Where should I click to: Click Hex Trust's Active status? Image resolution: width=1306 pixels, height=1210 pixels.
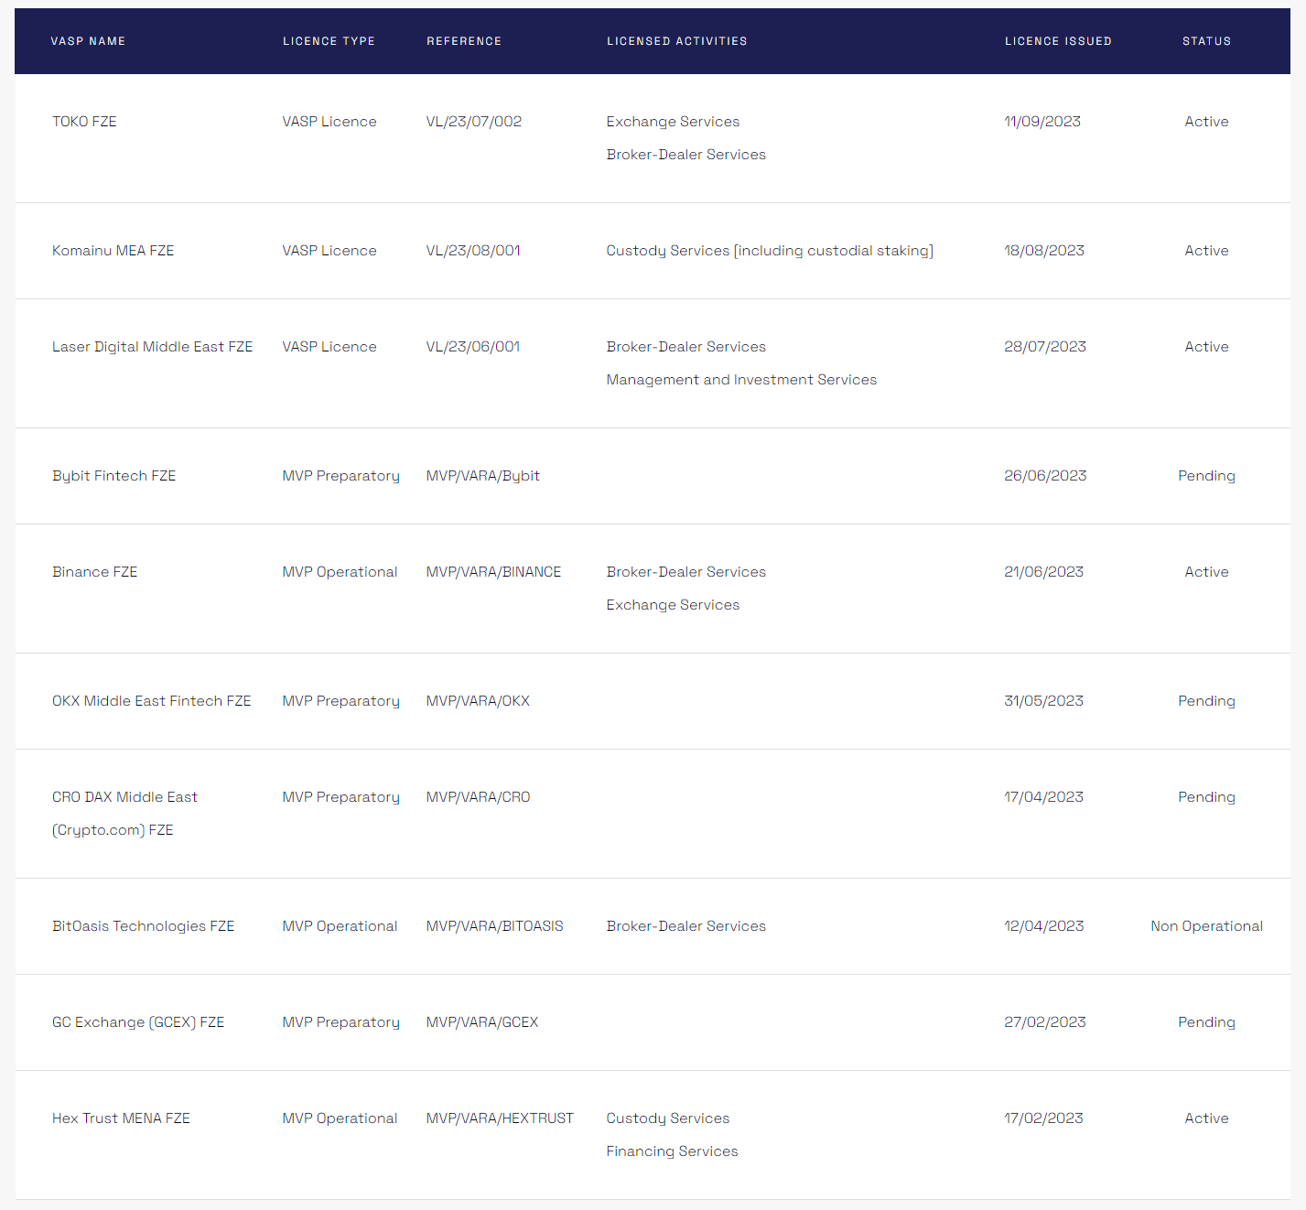[x=1206, y=1118]
